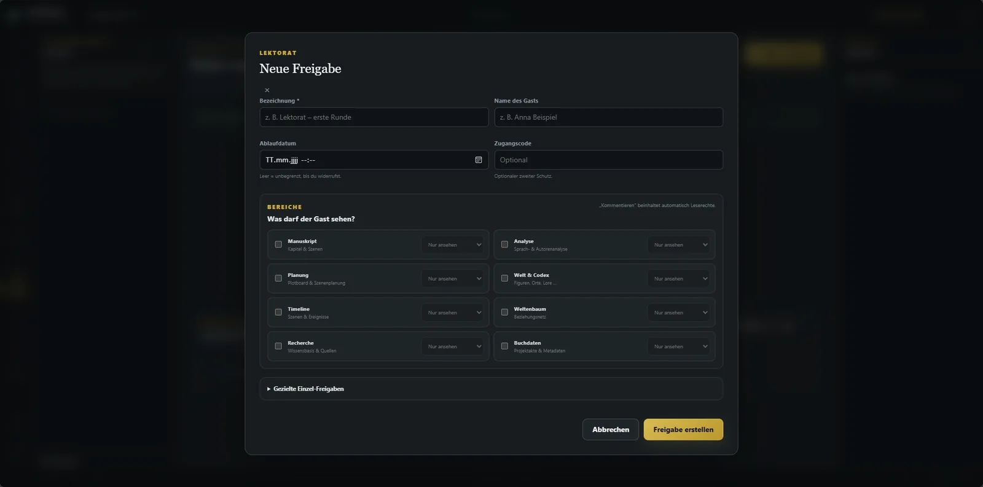Click into the Ablaufdatum date field
Image resolution: width=983 pixels, height=487 pixels.
(x=374, y=160)
